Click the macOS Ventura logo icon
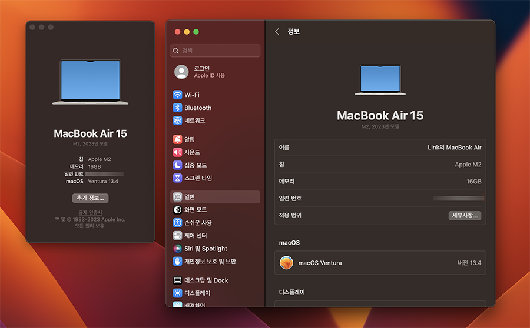Viewport: 530px width, 328px height. (x=286, y=263)
